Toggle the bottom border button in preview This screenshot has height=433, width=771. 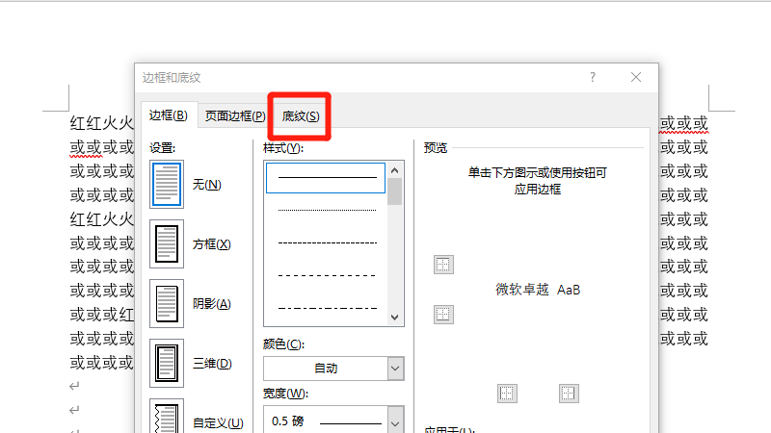tap(443, 314)
